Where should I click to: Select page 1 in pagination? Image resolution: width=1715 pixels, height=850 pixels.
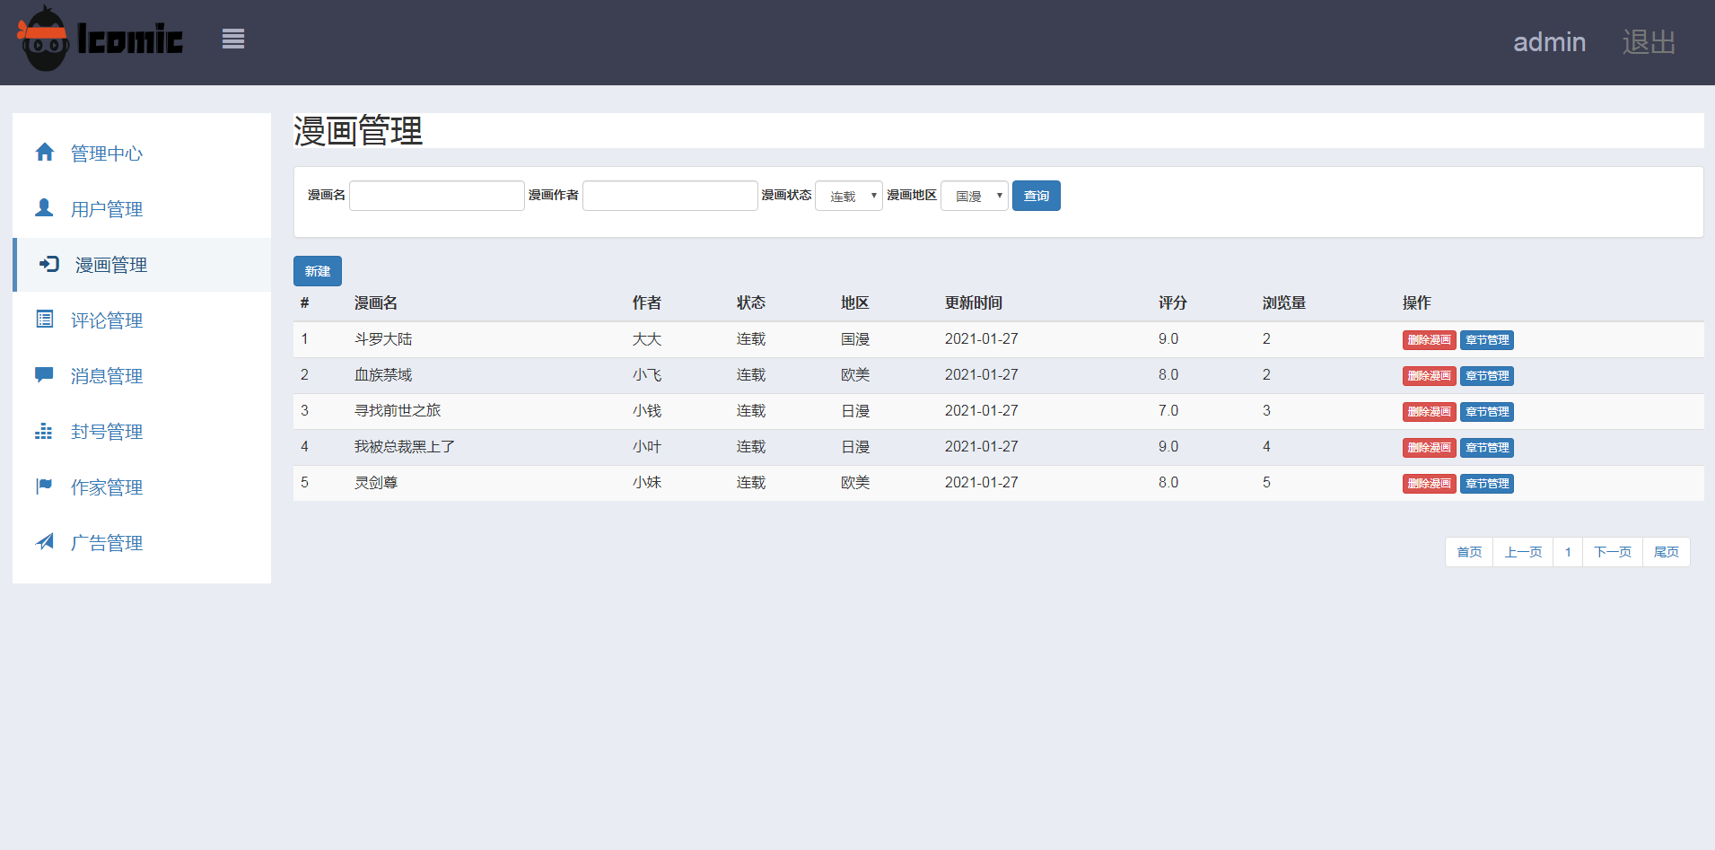click(x=1568, y=552)
